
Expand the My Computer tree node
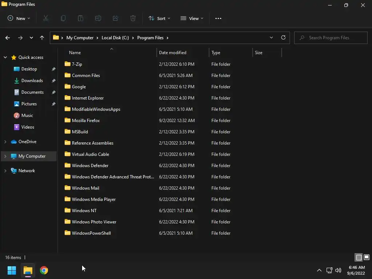point(5,156)
